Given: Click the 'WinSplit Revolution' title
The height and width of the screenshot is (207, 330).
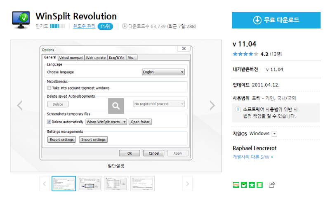Looking at the screenshot, I should [76, 16].
